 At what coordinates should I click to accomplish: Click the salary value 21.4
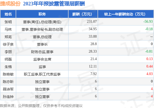point(93,59)
